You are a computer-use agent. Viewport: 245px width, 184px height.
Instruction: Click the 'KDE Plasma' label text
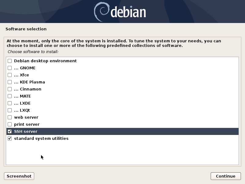coord(32,82)
